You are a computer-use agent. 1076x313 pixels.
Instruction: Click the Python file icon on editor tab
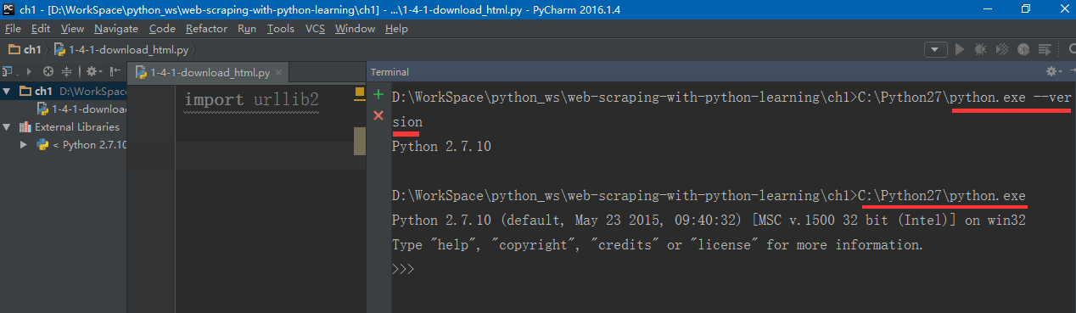pos(141,73)
